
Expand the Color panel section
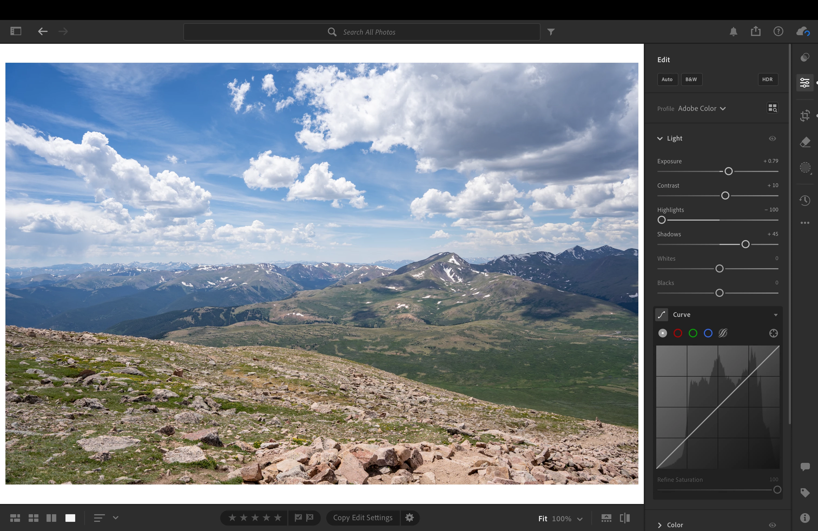coord(659,525)
